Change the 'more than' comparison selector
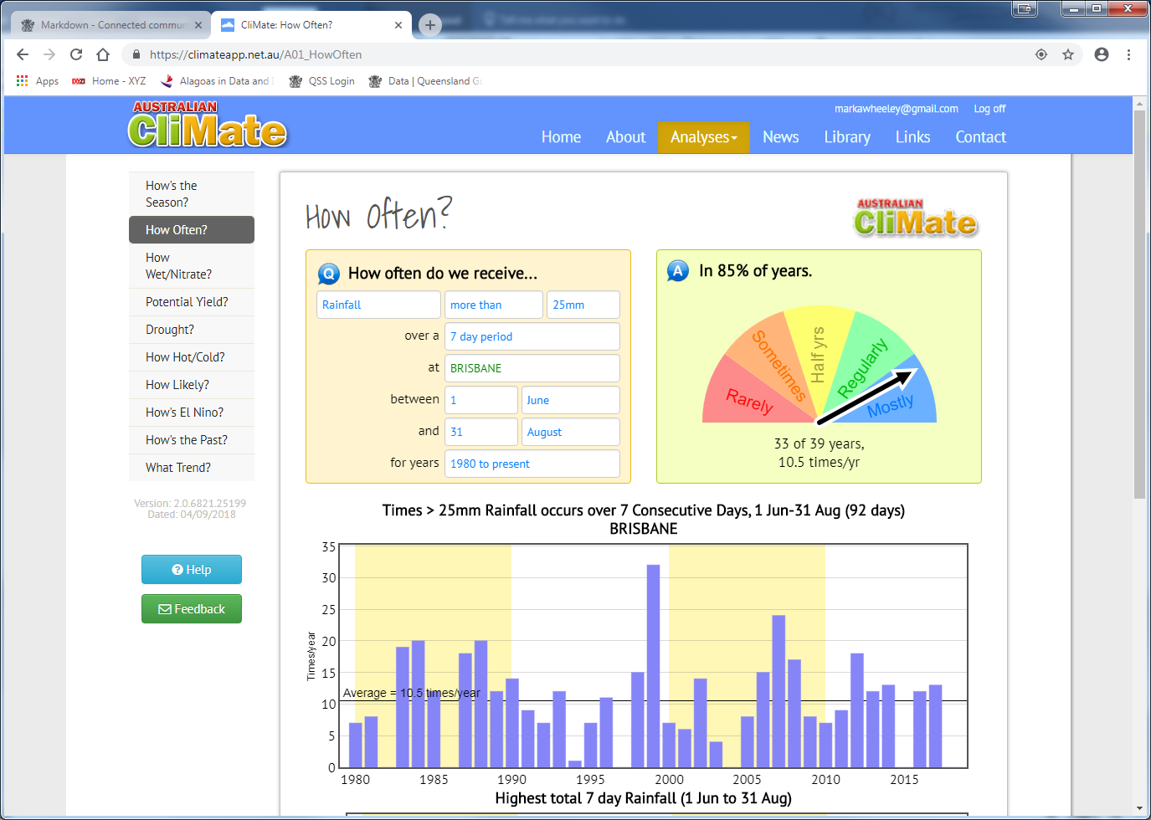1151x820 pixels. [x=493, y=305]
